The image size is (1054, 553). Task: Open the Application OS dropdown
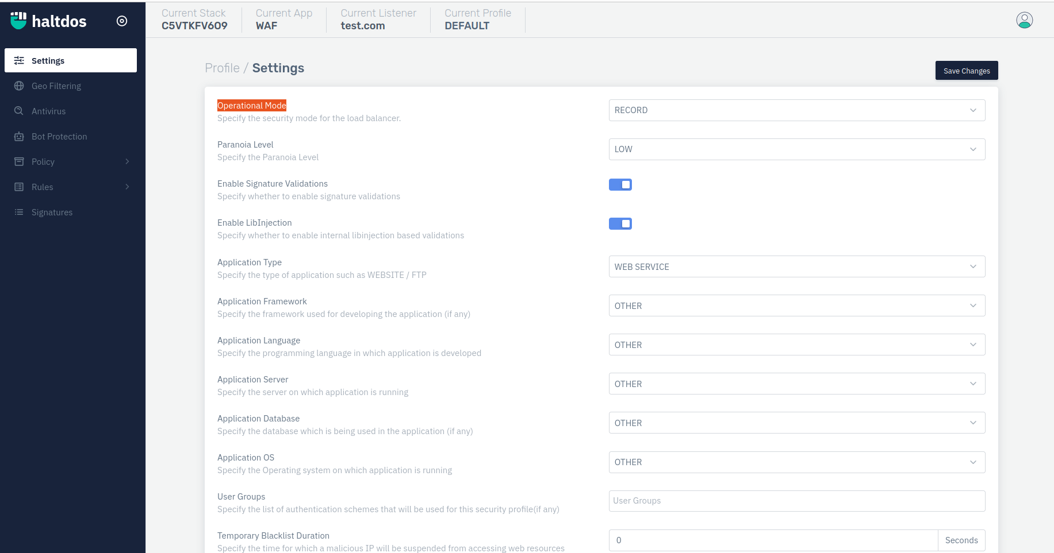coord(796,462)
